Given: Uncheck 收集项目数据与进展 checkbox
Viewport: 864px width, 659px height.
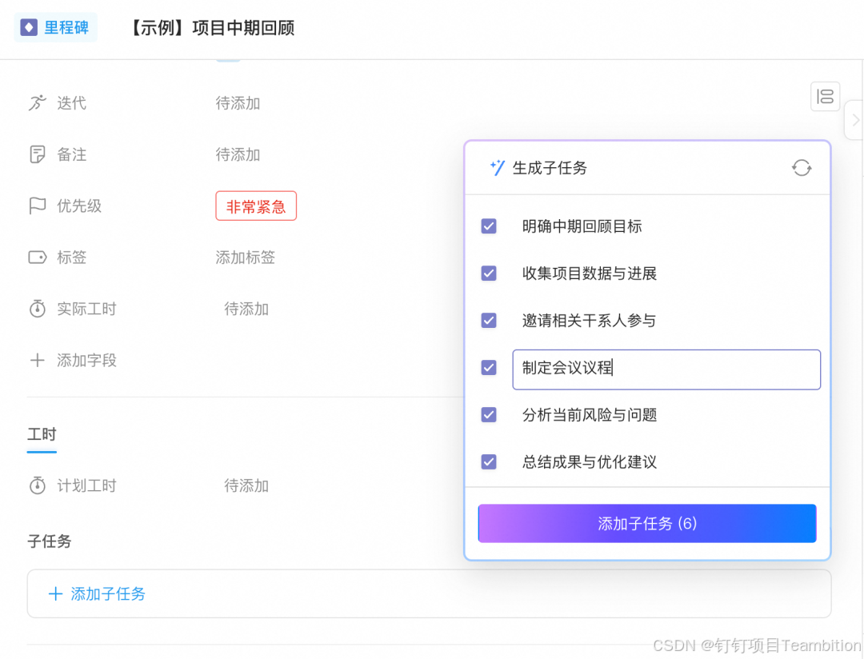Looking at the screenshot, I should point(489,274).
